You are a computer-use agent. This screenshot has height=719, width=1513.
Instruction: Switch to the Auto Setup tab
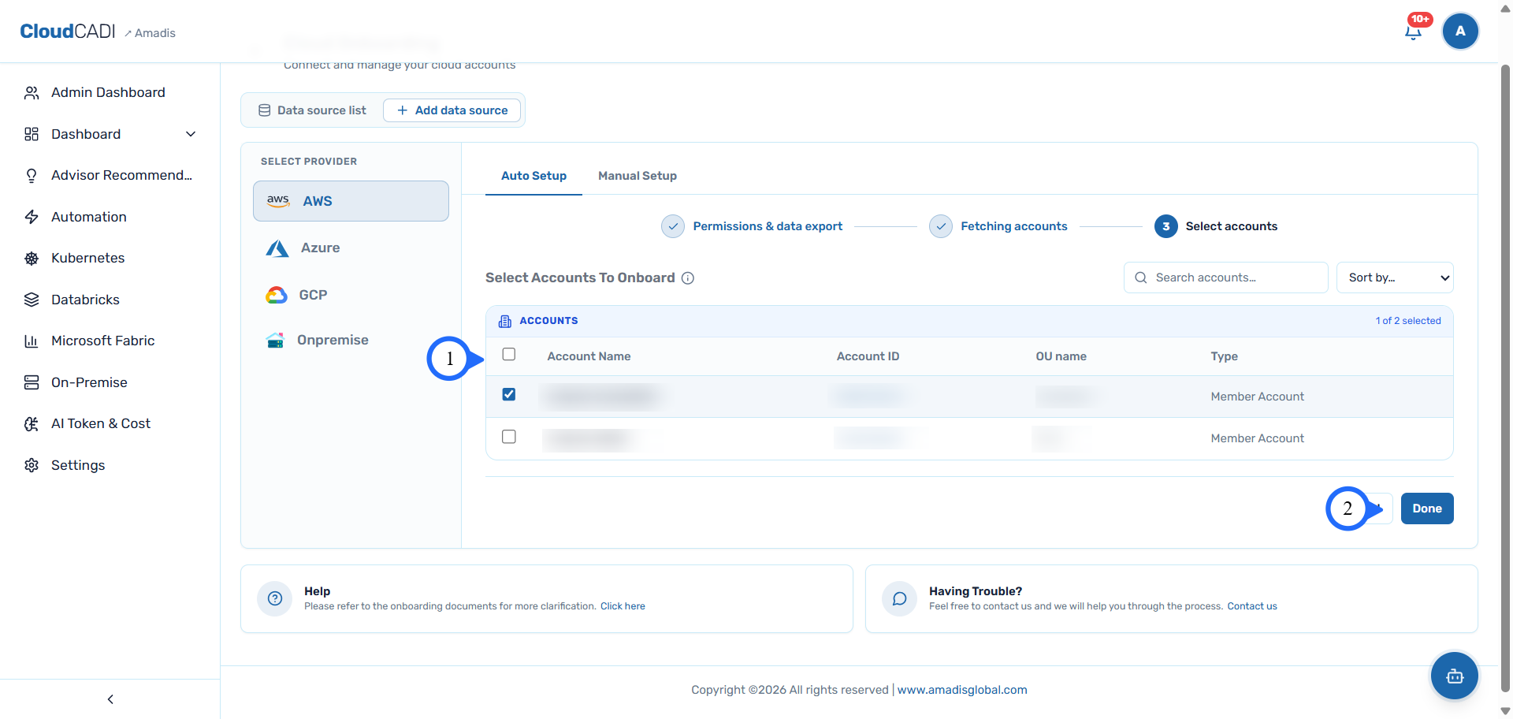533,176
